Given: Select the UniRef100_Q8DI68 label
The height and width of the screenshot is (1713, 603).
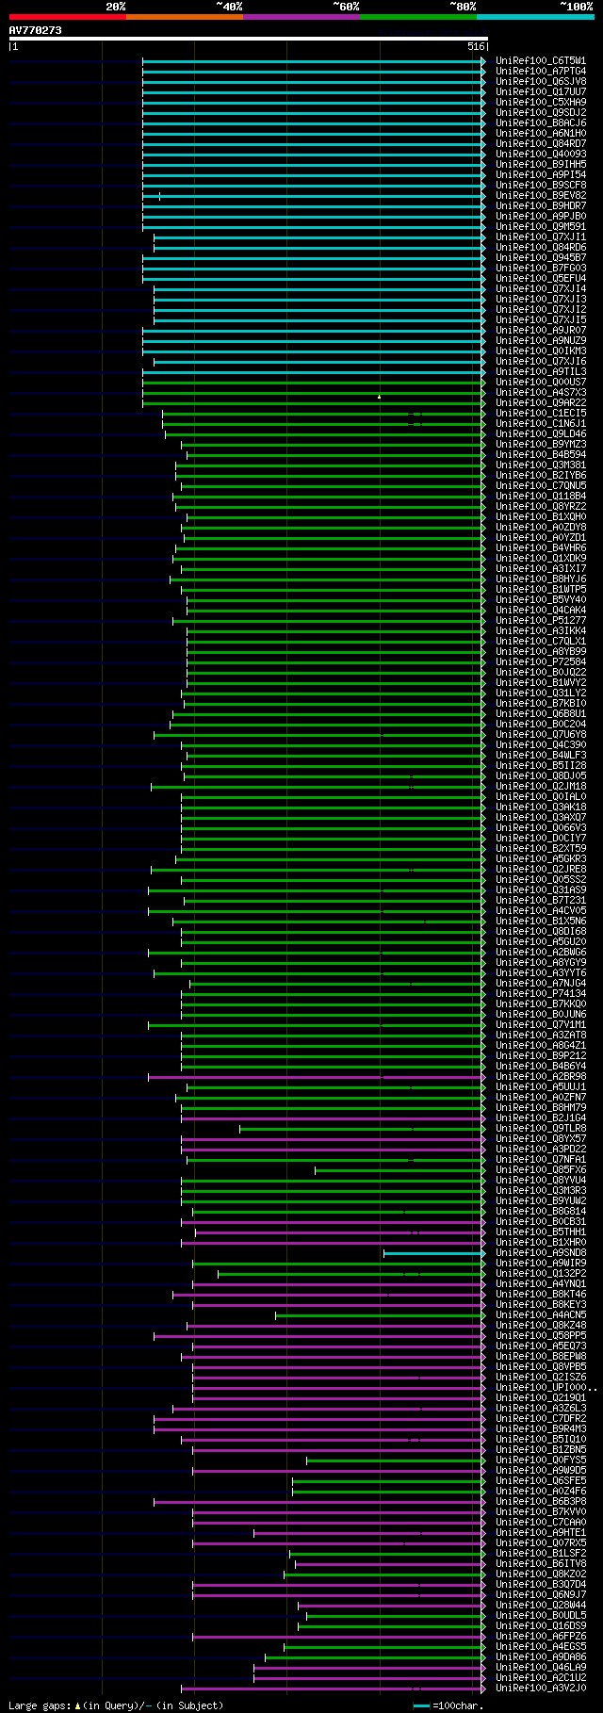Looking at the screenshot, I should 541,932.
